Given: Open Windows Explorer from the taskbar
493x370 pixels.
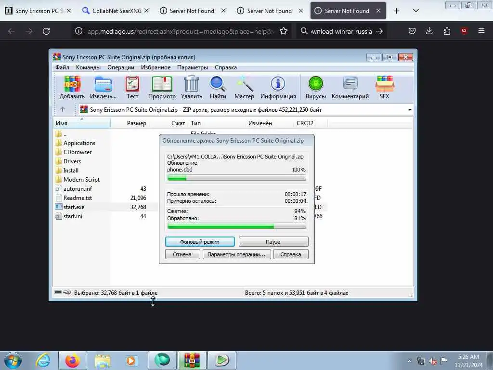Looking at the screenshot, I should (103, 360).
